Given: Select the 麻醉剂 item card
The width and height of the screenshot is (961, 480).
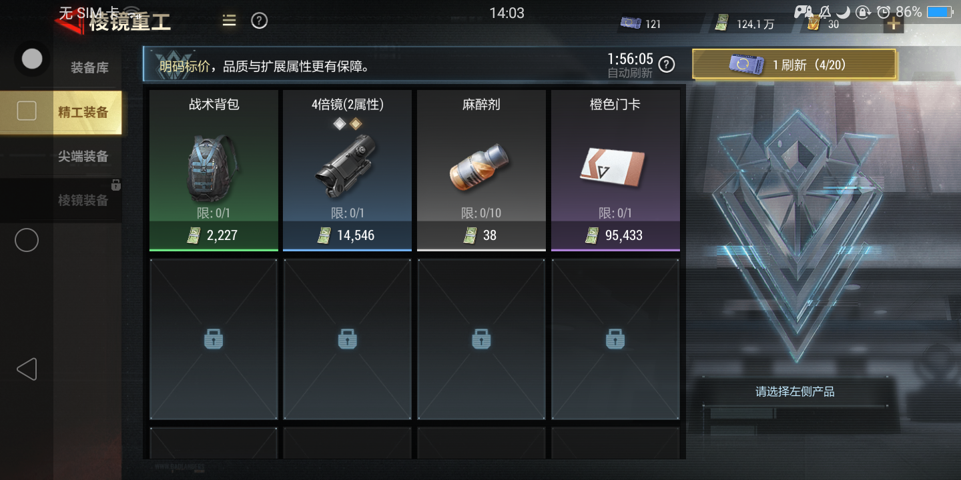Looking at the screenshot, I should click(481, 171).
